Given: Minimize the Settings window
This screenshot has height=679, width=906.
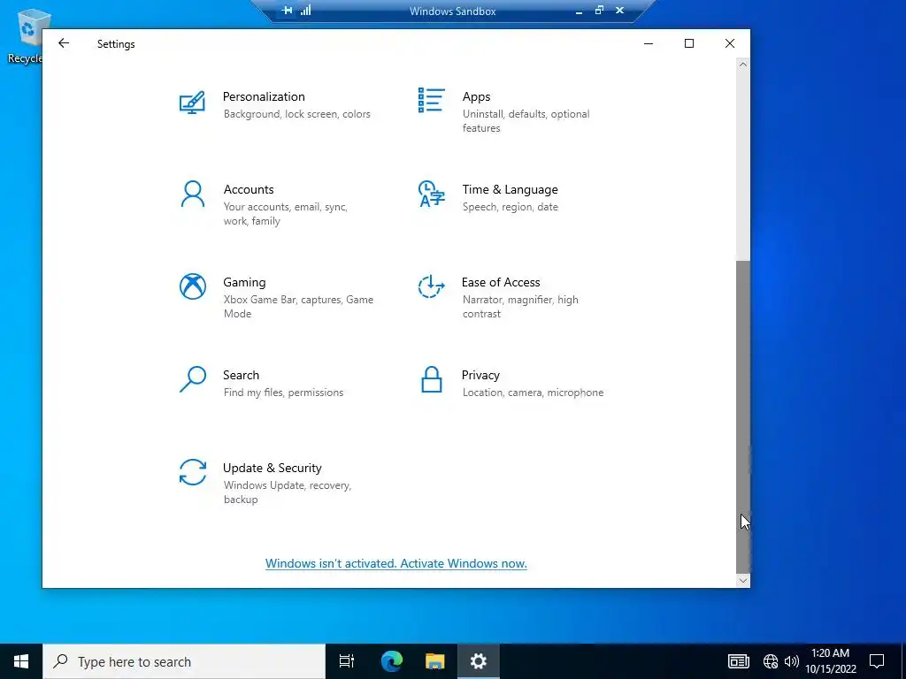Looking at the screenshot, I should (649, 43).
